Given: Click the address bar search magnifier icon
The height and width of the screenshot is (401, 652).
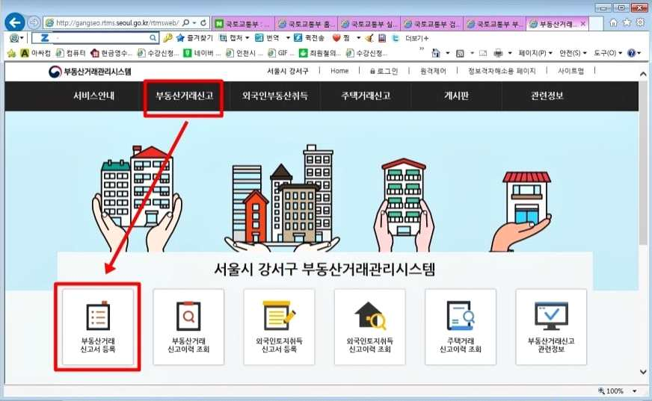Looking at the screenshot, I should pyautogui.click(x=186, y=23).
